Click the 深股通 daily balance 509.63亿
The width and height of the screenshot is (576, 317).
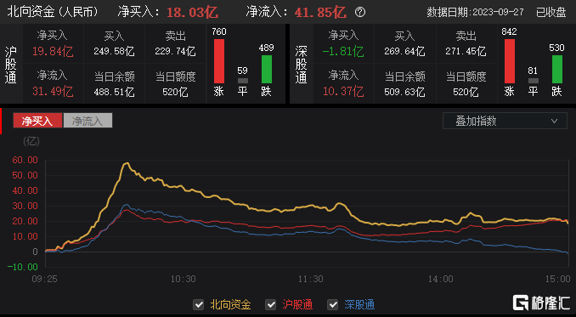coord(404,92)
